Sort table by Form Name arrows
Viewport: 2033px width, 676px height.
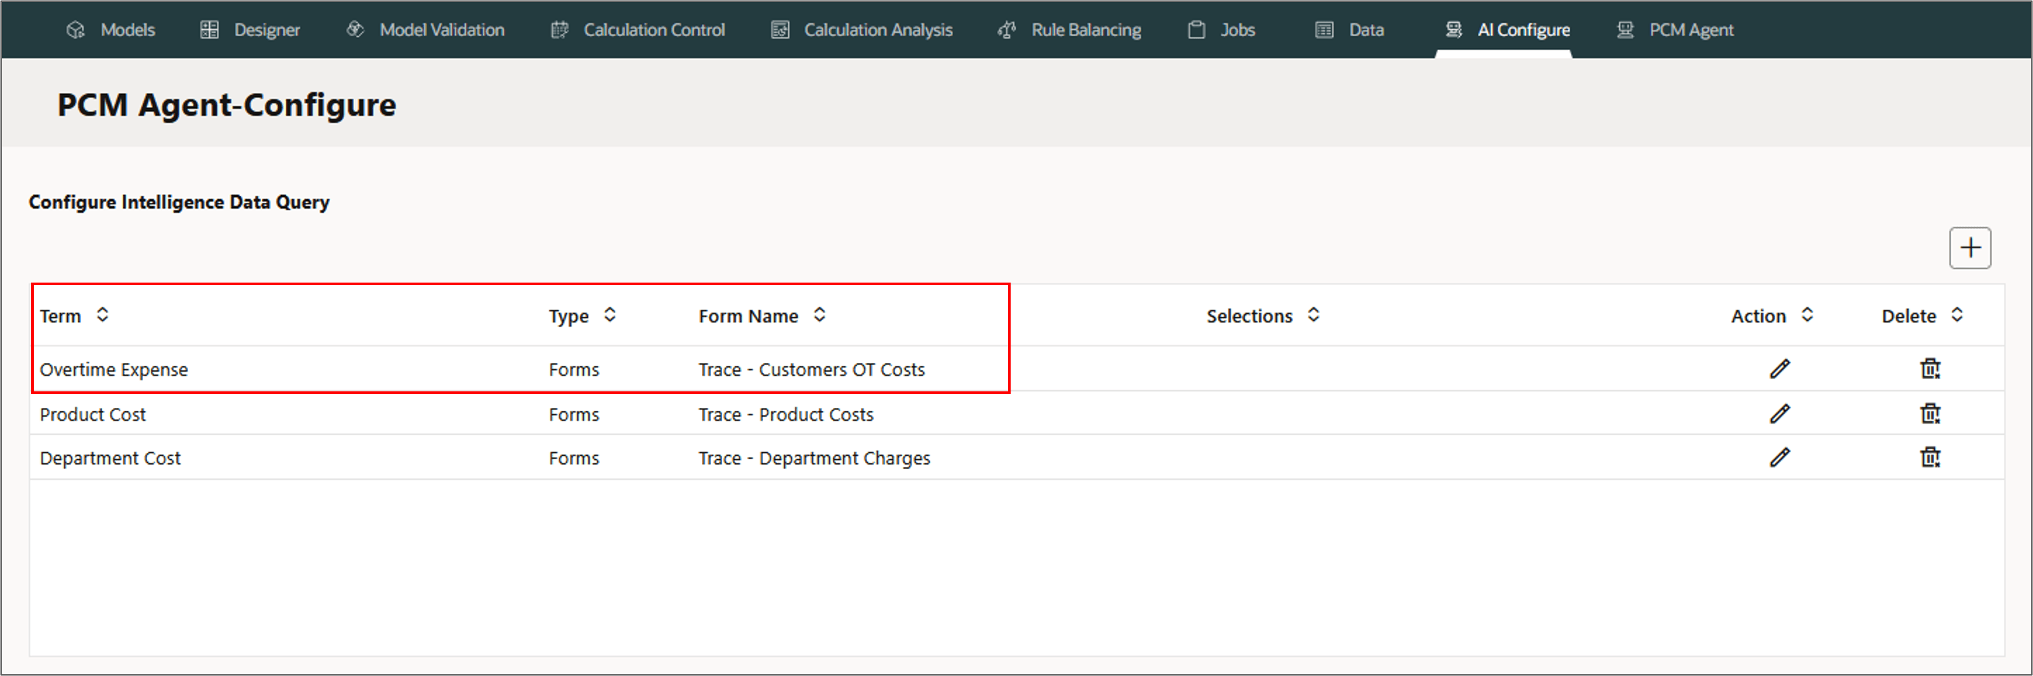(819, 315)
